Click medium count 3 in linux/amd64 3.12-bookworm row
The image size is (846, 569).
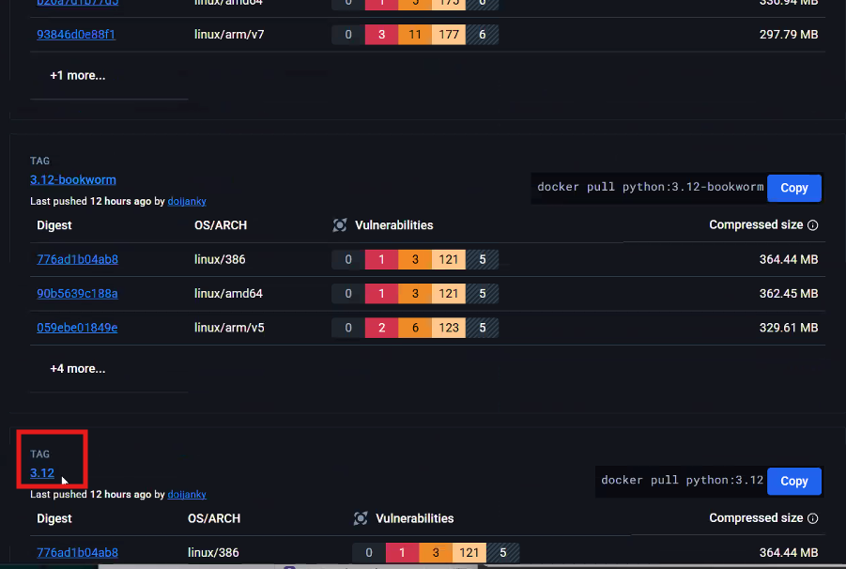tap(415, 293)
